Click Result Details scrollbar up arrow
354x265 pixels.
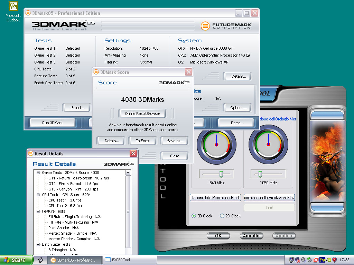tap(128, 173)
